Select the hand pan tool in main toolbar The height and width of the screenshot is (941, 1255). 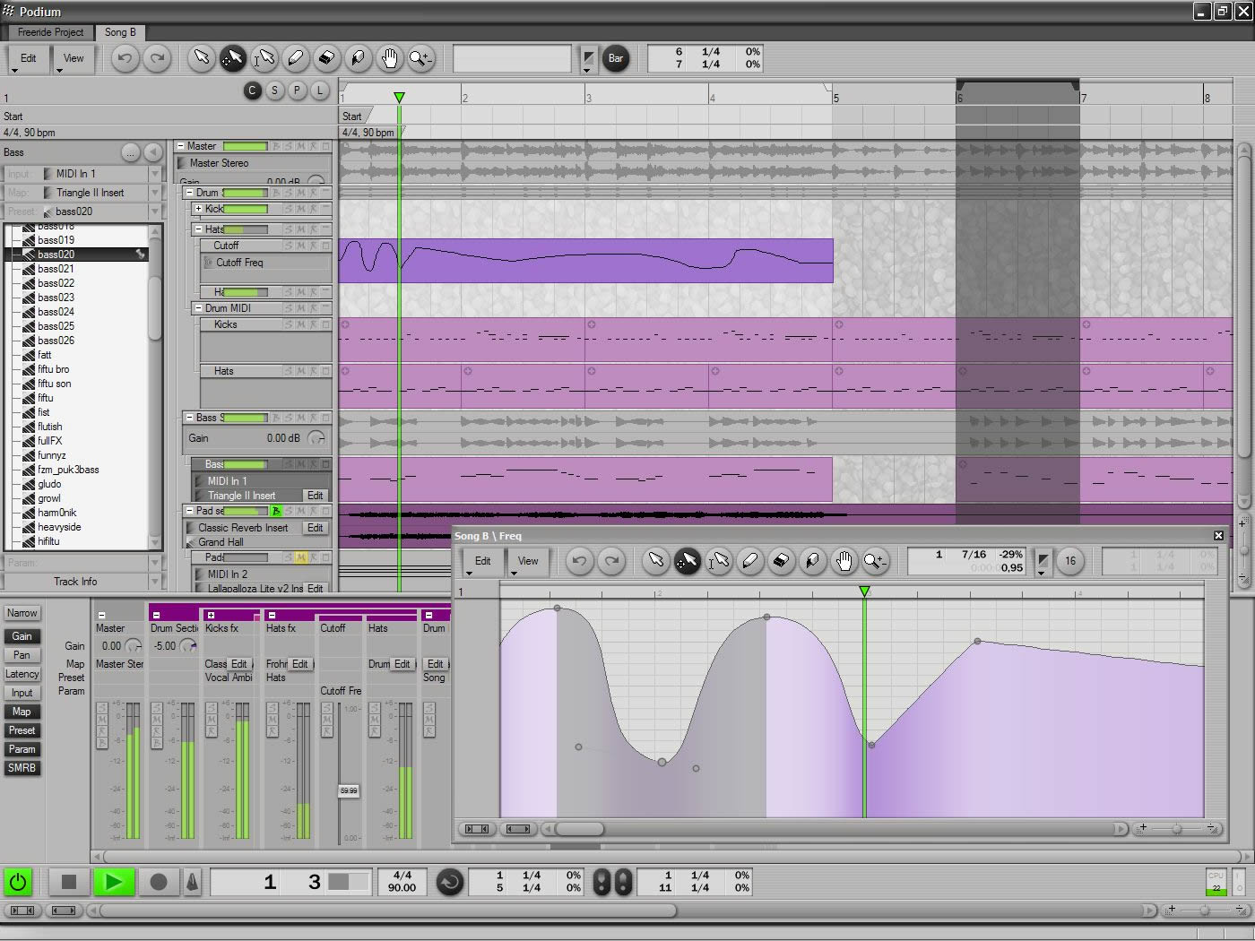coord(389,58)
